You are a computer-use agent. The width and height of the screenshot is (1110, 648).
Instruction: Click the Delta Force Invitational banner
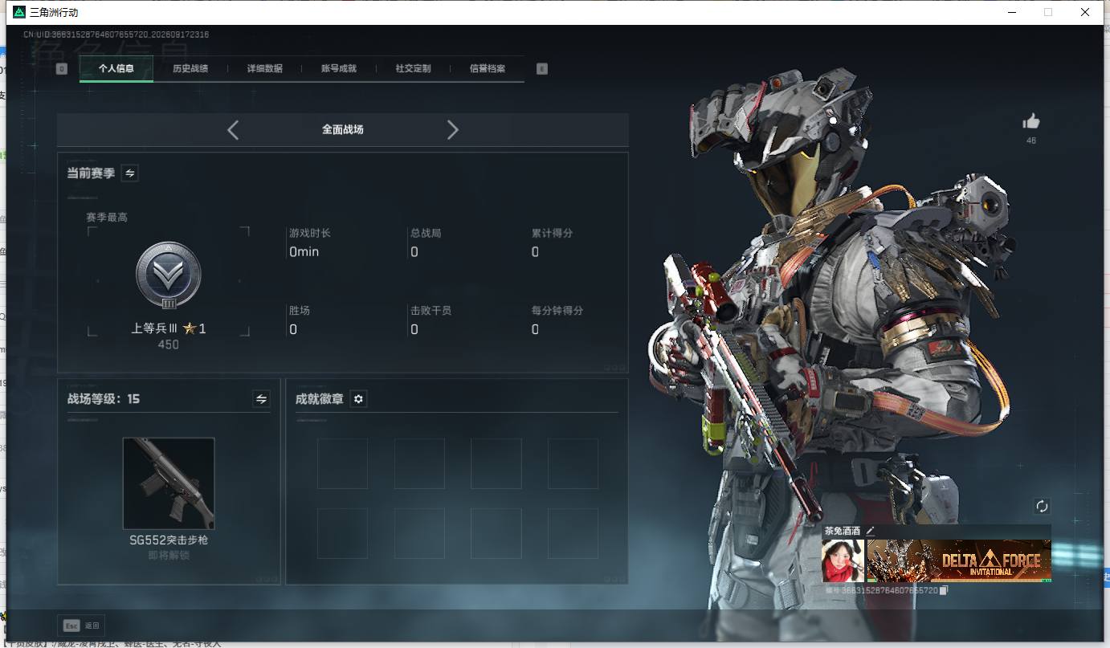pos(959,560)
